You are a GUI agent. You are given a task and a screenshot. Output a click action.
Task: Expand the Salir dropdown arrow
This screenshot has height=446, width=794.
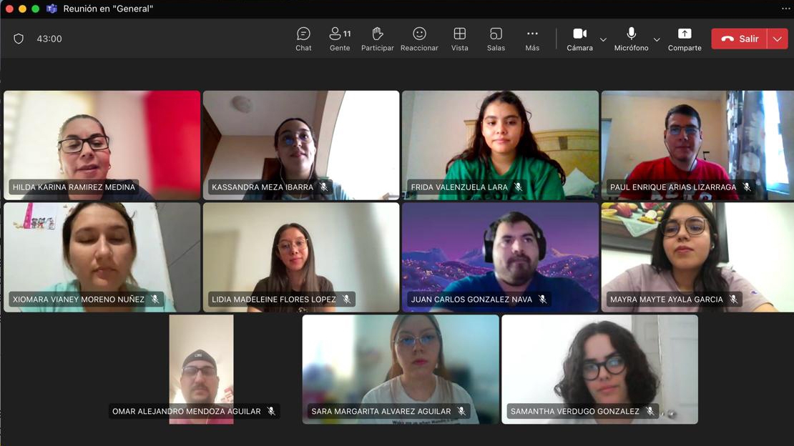click(778, 39)
